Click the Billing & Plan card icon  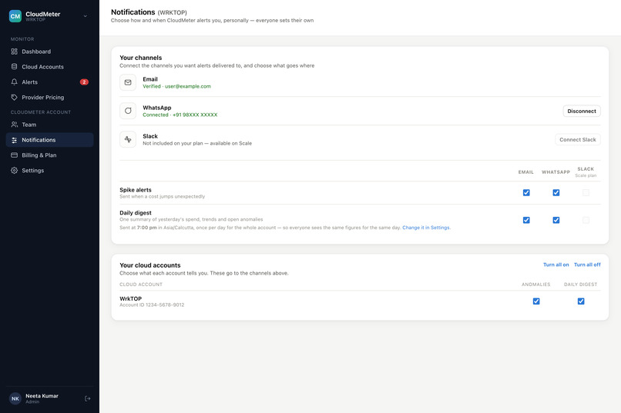click(x=15, y=155)
